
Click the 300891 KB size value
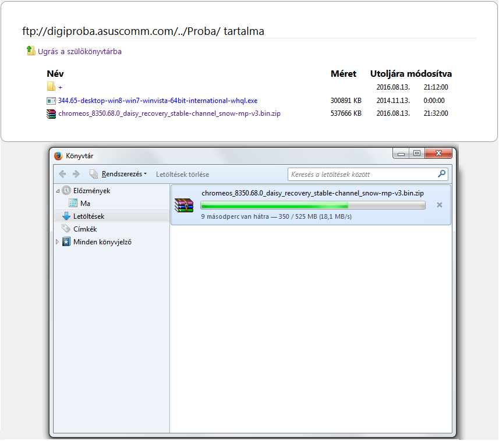[x=346, y=101]
